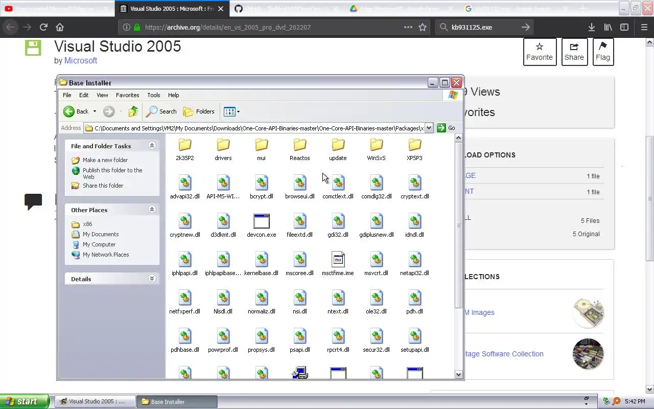Click the Go button by address bar
Screen dimensions: 654x409
click(x=446, y=128)
